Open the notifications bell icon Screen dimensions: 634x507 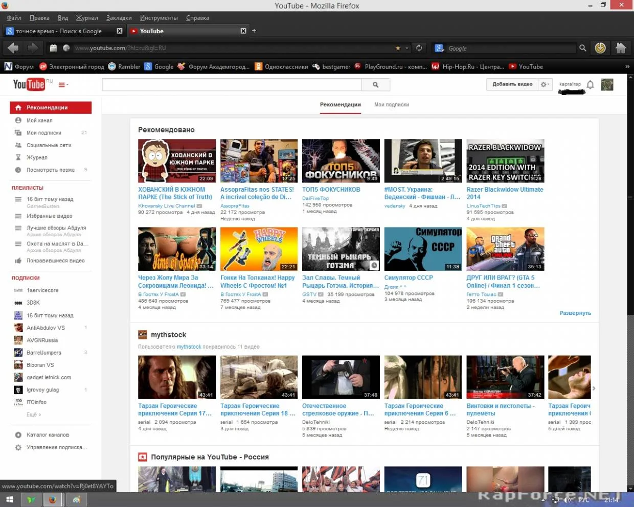point(590,85)
